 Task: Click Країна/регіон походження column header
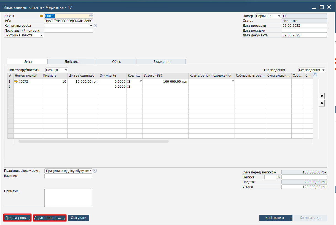(x=211, y=76)
